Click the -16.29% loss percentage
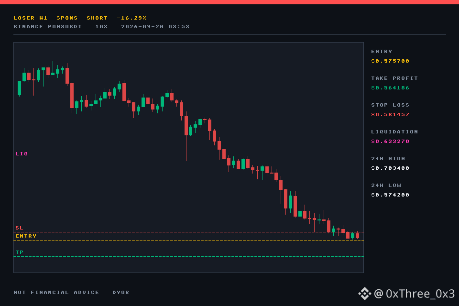Image resolution: width=459 pixels, height=306 pixels. 131,18
